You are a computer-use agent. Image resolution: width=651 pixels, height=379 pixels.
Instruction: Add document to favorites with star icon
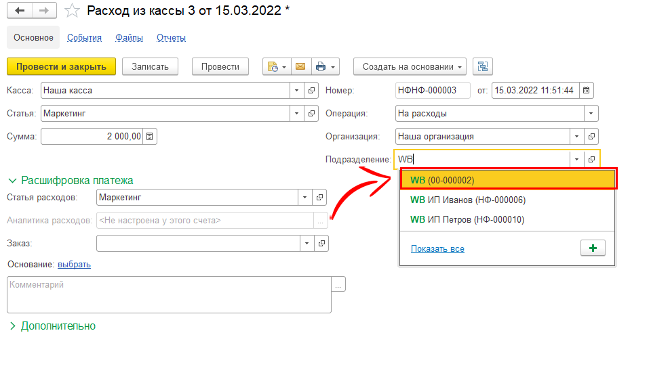click(72, 11)
